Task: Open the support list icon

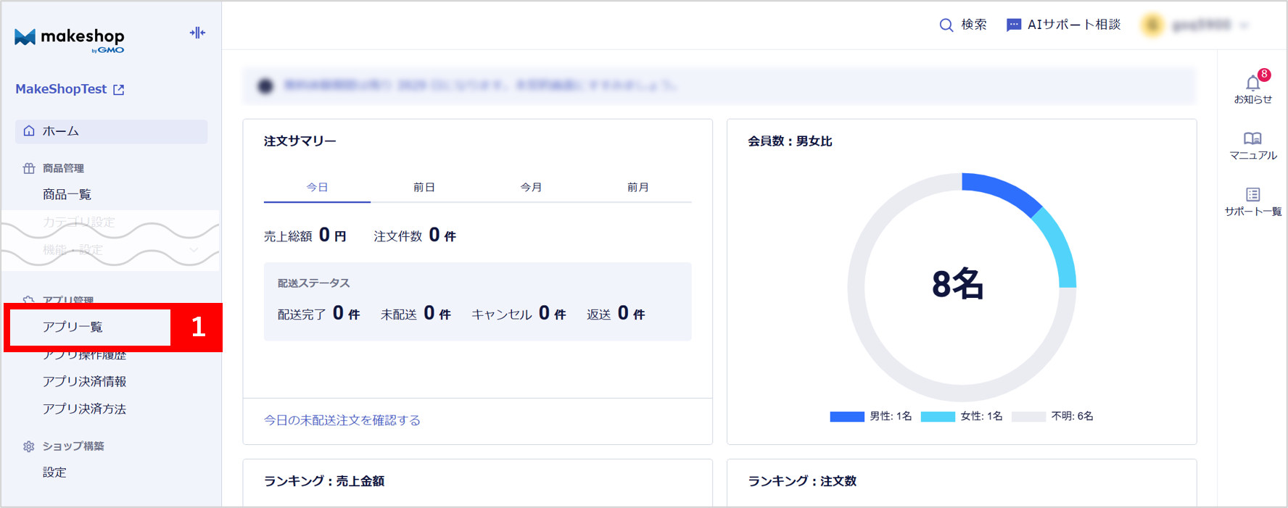Action: click(x=1252, y=194)
